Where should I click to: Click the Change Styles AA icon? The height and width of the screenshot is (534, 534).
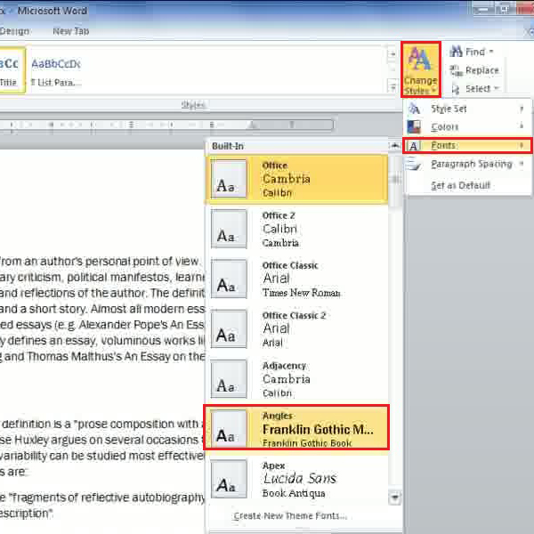click(420, 59)
